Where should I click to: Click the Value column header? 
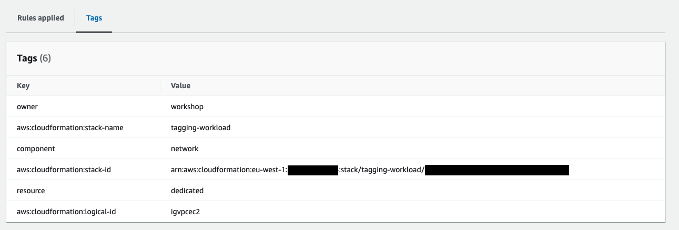pos(180,86)
